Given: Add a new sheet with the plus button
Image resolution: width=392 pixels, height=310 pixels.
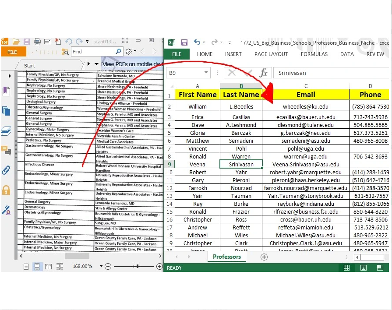Looking at the screenshot, I should point(264,257).
